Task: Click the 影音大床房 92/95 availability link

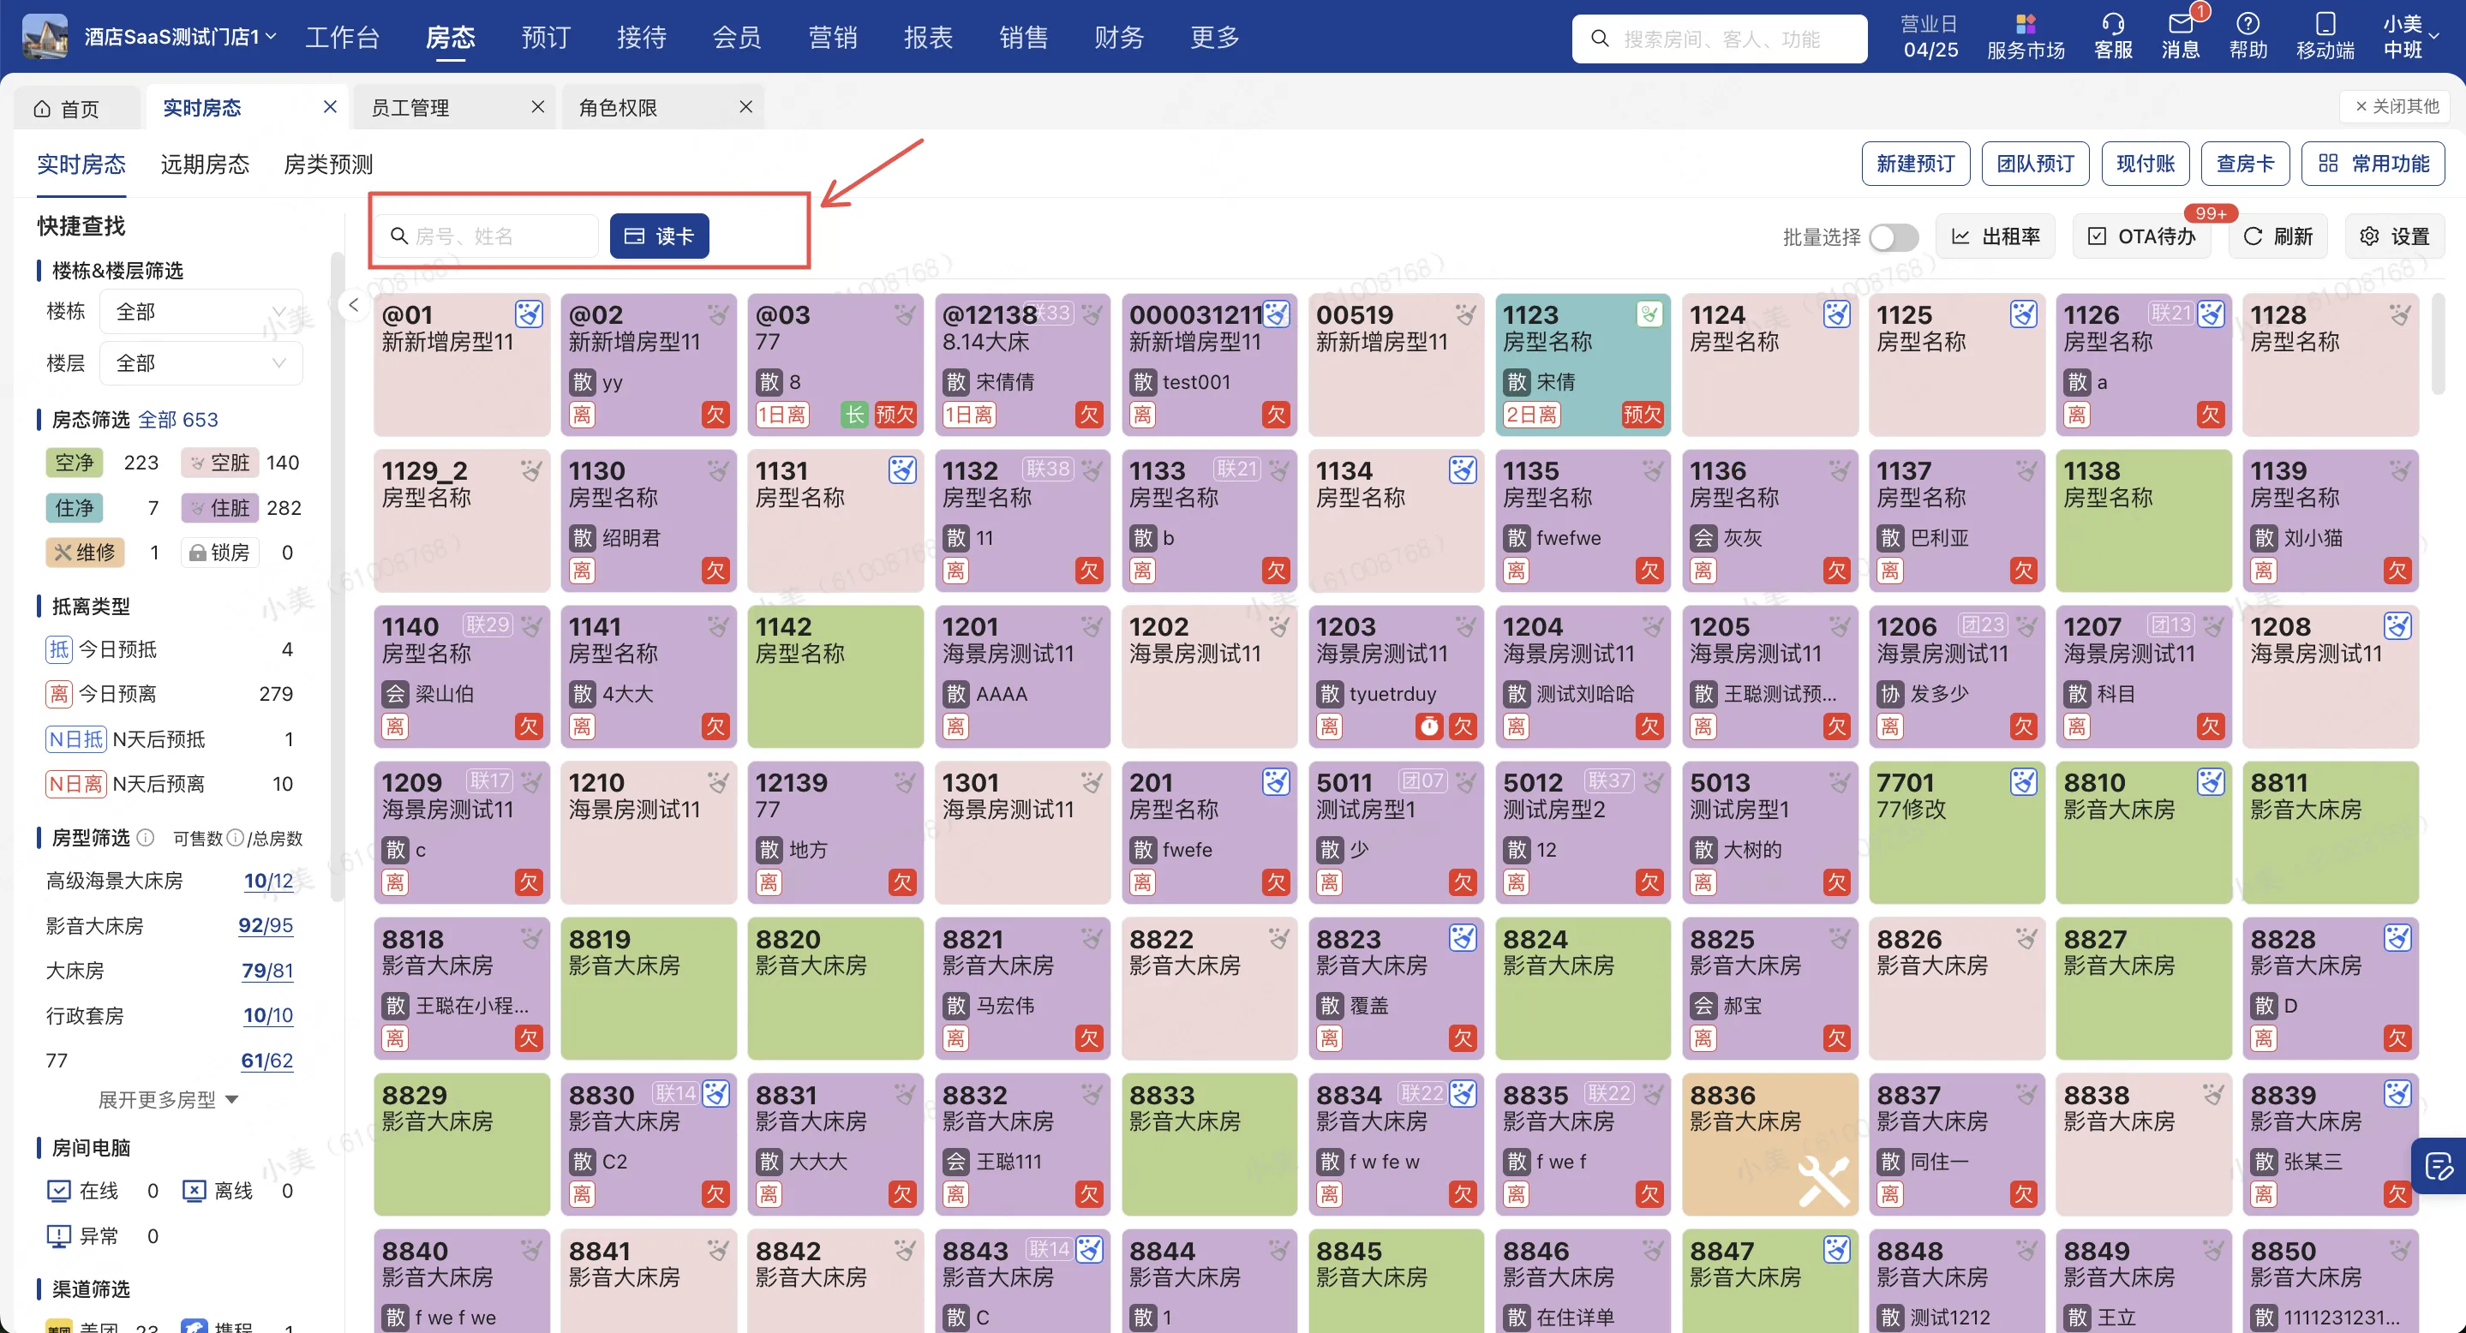Action: click(x=265, y=925)
